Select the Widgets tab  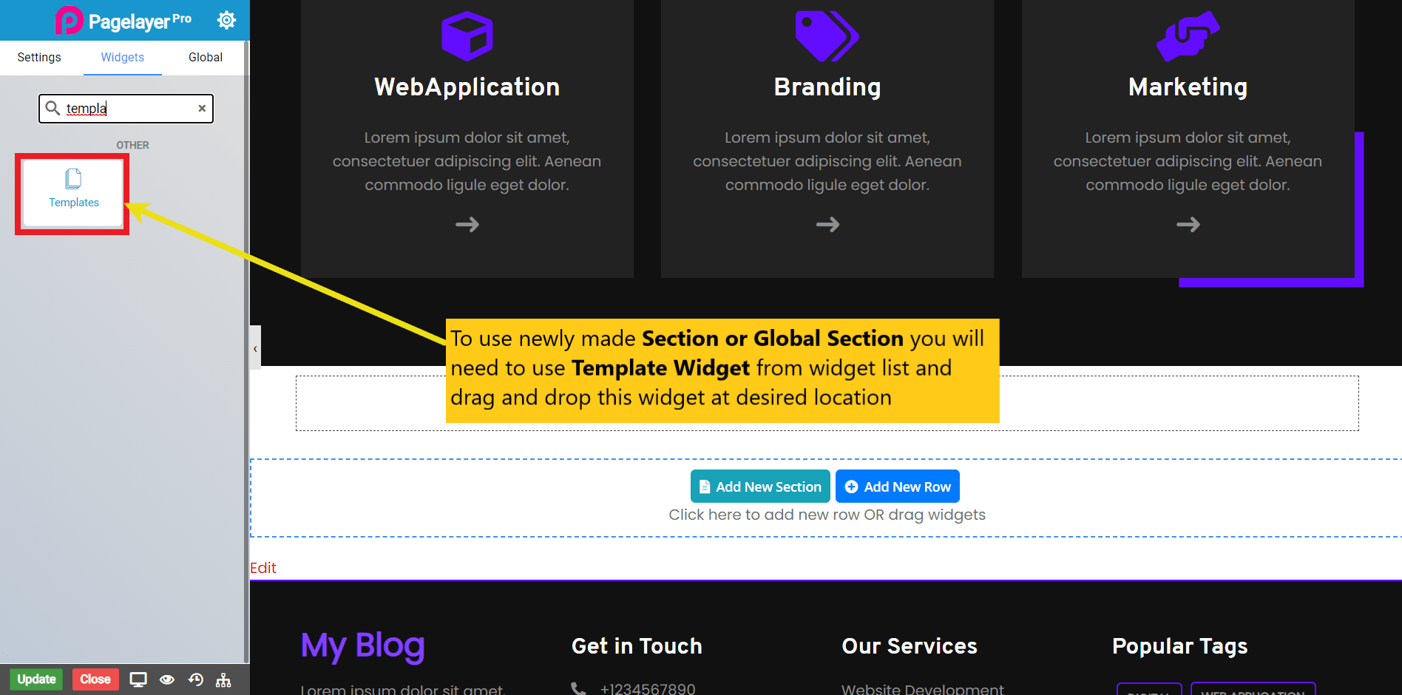pyautogui.click(x=122, y=57)
